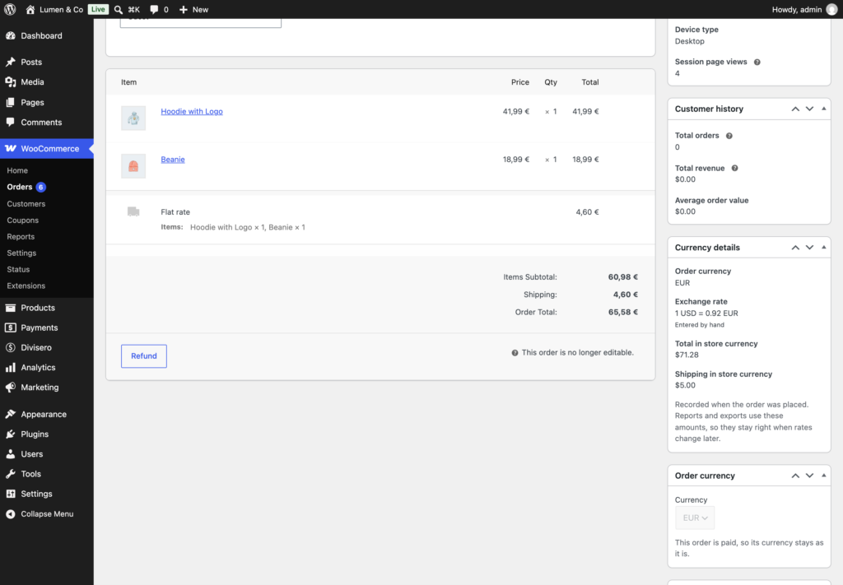Image resolution: width=843 pixels, height=585 pixels.
Task: Open the comments bubble in admin bar
Action: (154, 10)
